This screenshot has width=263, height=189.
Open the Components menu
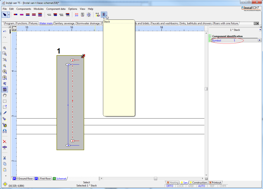(x=24, y=9)
